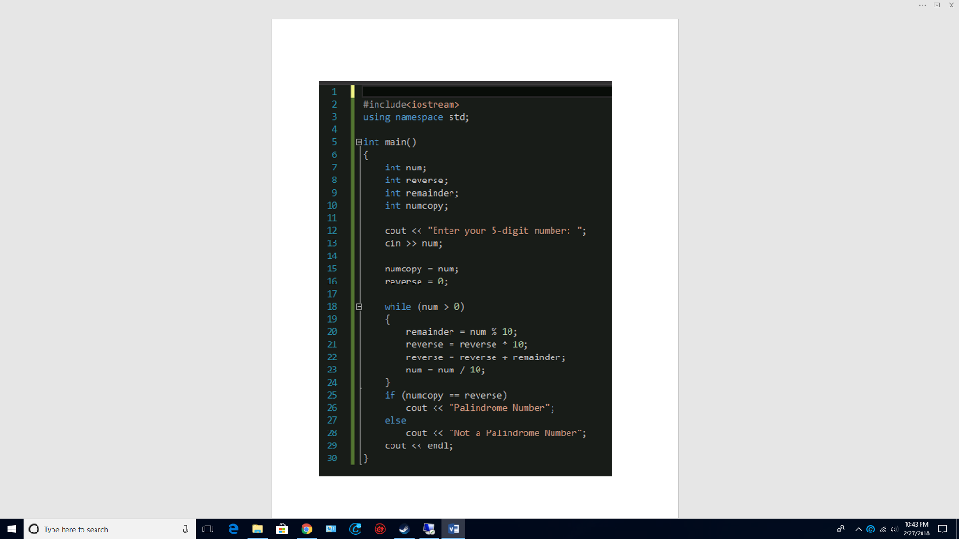
Task: Launch the Remote Desktop Connection taskbar icon
Action: click(427, 529)
